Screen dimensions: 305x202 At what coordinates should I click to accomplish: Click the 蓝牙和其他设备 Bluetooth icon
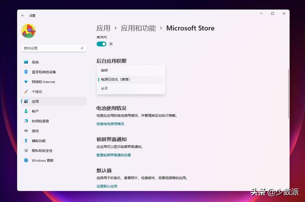pos(26,72)
